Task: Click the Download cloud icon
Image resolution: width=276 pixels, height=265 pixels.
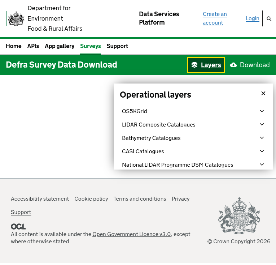Action: (233, 65)
